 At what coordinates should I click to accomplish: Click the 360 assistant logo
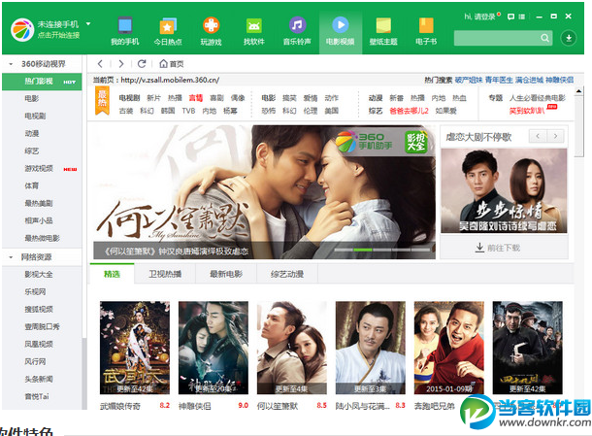22,29
